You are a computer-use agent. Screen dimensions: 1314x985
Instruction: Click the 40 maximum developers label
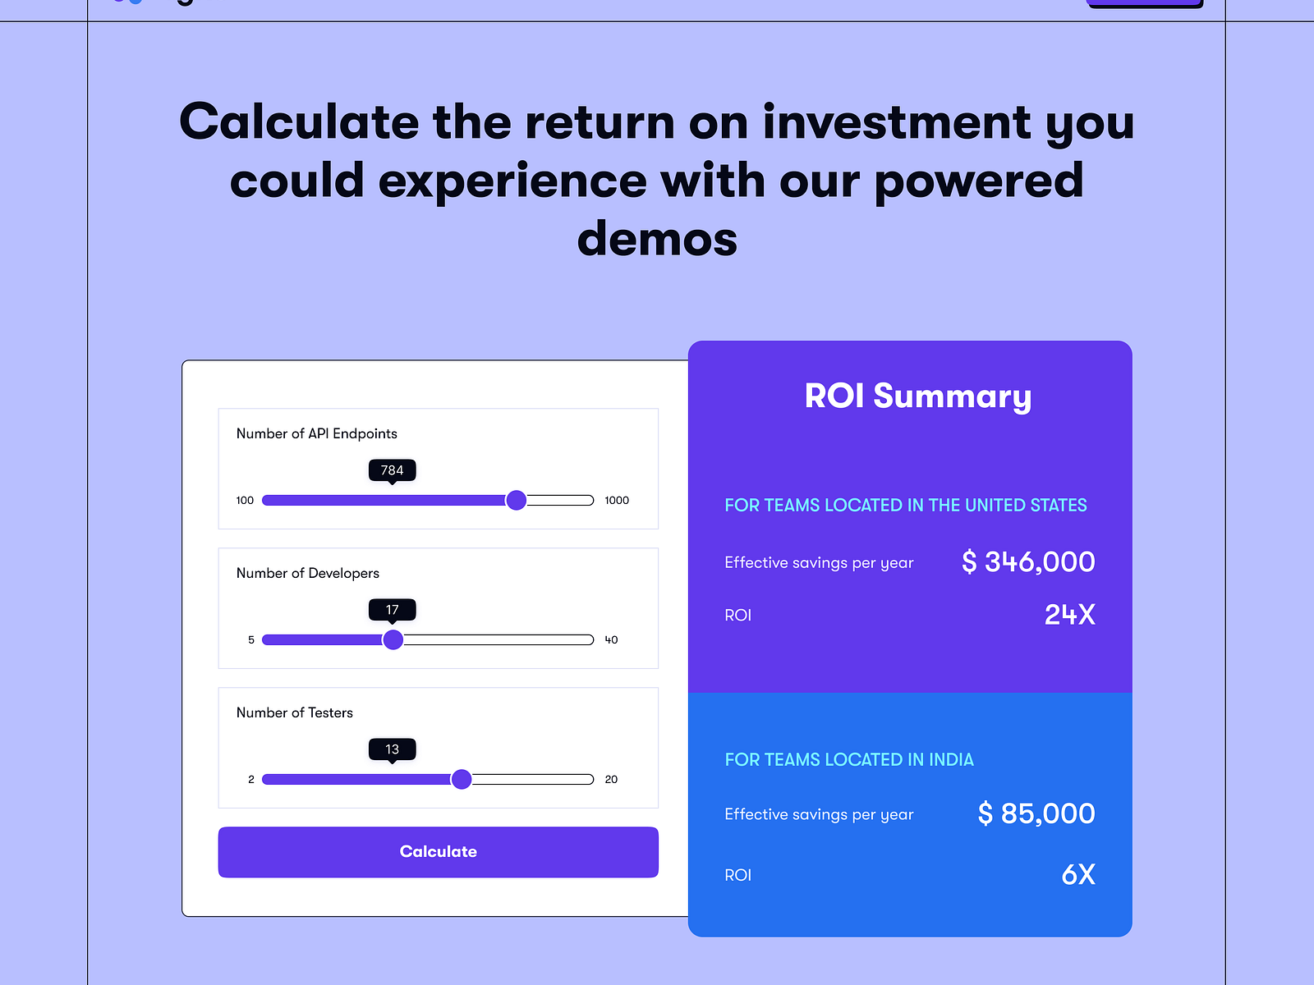[x=611, y=639]
